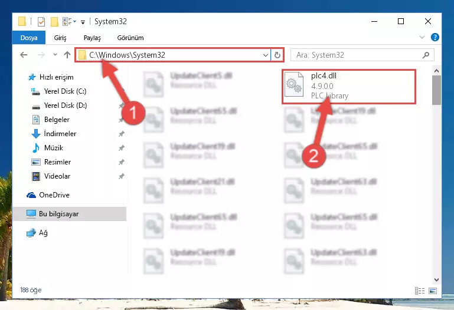Click the OneDrive cloud icon
454x310 pixels.
click(31, 195)
